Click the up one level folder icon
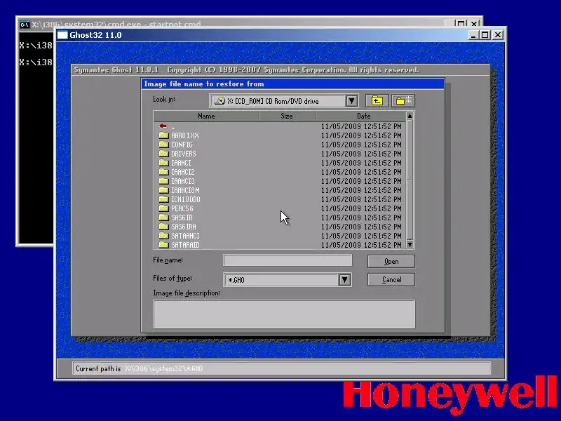Image resolution: width=561 pixels, height=421 pixels. tap(377, 101)
